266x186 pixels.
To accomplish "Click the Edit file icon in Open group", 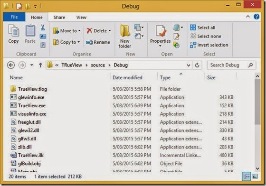I will (176, 36).
